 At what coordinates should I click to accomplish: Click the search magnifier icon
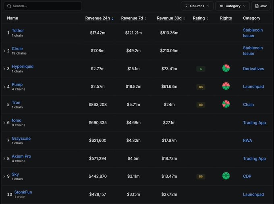pos(9,6)
